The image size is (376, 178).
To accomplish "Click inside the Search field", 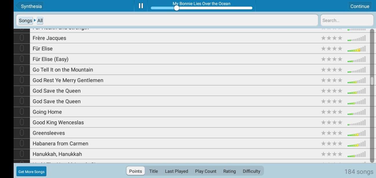I will (346, 20).
